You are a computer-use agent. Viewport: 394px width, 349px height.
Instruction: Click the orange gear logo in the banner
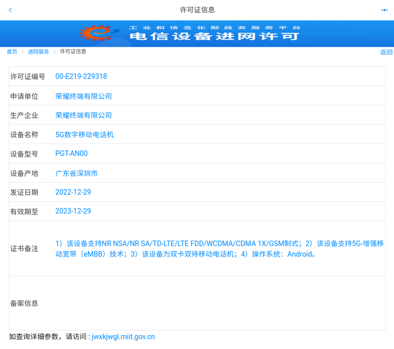point(97,33)
